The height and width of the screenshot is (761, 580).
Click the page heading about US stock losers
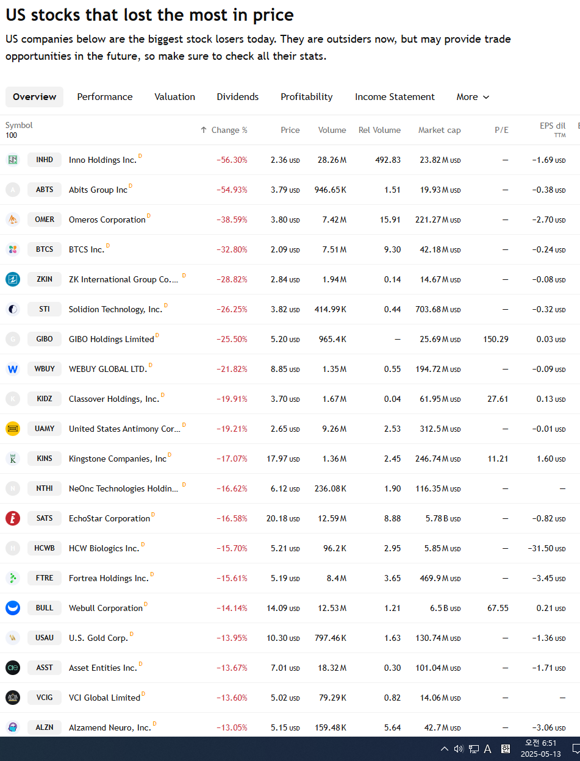[x=149, y=15]
